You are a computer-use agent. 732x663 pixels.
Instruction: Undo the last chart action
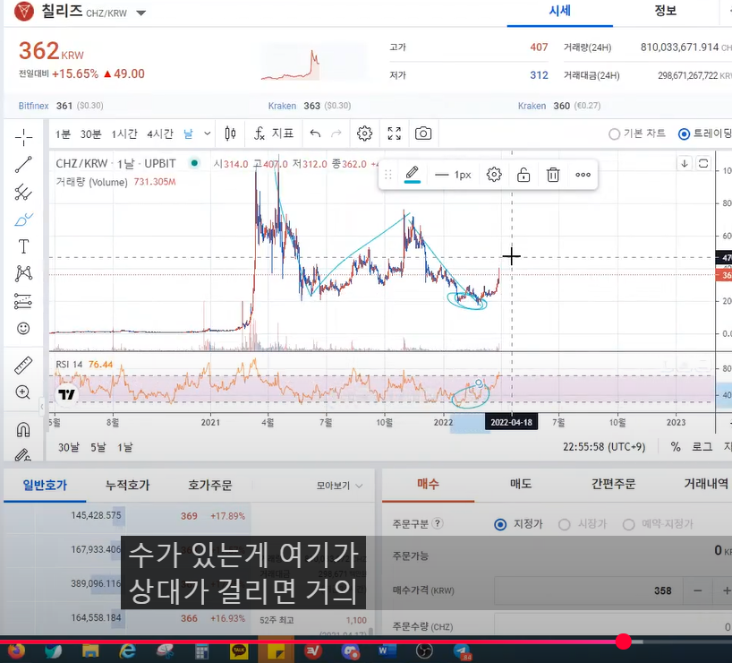[x=315, y=133]
